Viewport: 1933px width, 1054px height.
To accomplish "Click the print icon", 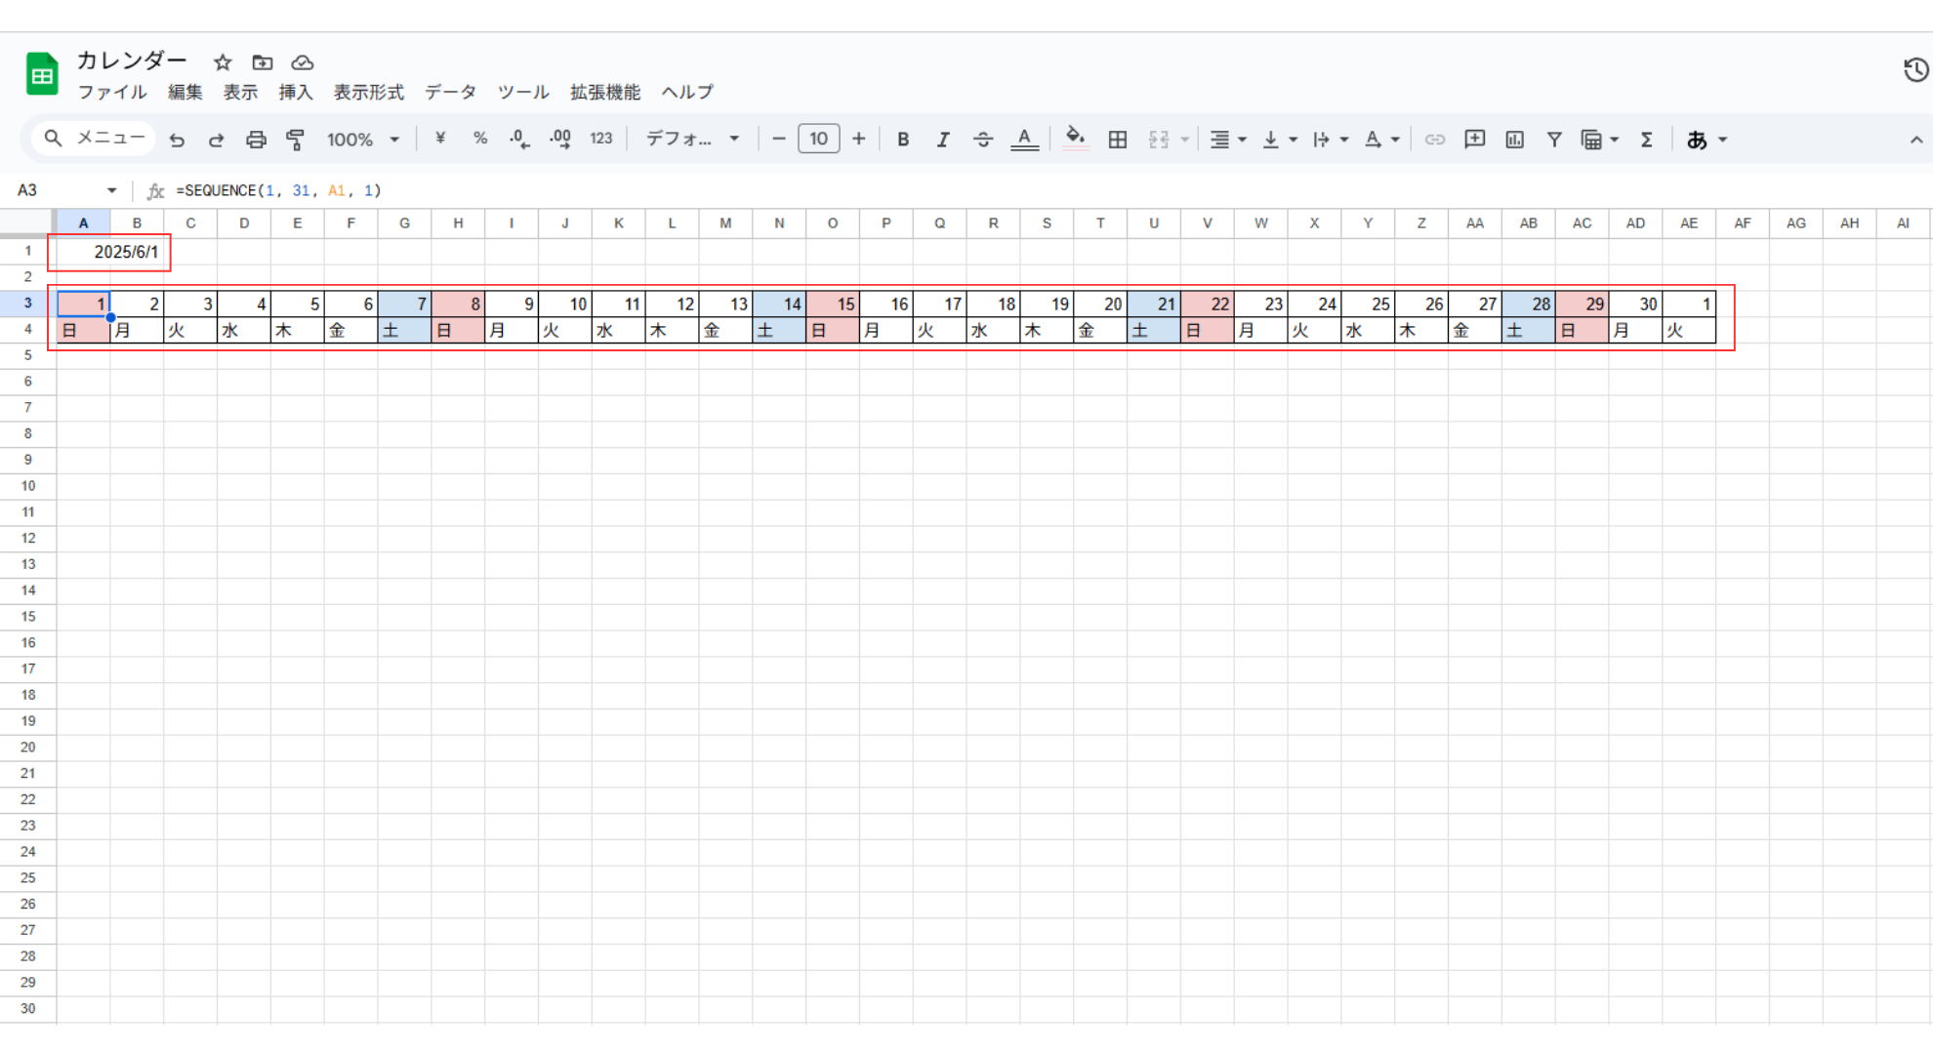I will coord(256,140).
